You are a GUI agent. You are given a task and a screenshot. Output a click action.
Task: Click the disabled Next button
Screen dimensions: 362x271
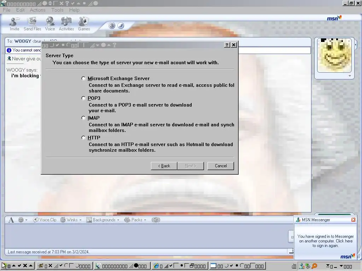pyautogui.click(x=191, y=166)
